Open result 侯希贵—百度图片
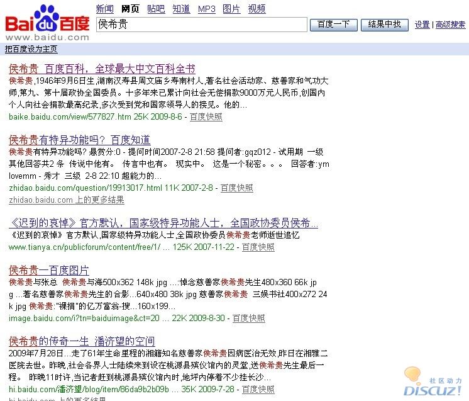Viewport: 469px width, 401px height. click(x=49, y=271)
